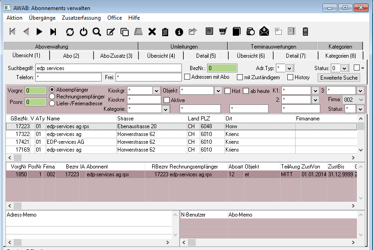This screenshot has width=373, height=250.
Task: Jump to last record using toolbar
Action: pyautogui.click(x=53, y=32)
